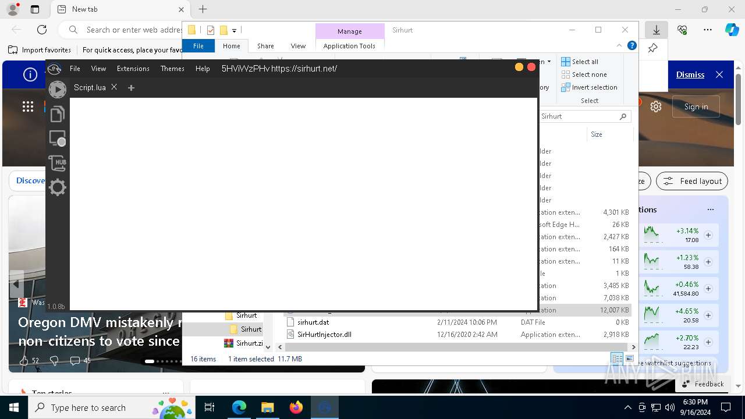Select Sirhurt.zip in navigation pane
This screenshot has height=419, width=745.
click(x=243, y=343)
